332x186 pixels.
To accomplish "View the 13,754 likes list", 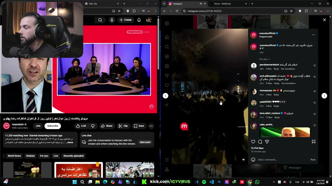I will (x=257, y=148).
